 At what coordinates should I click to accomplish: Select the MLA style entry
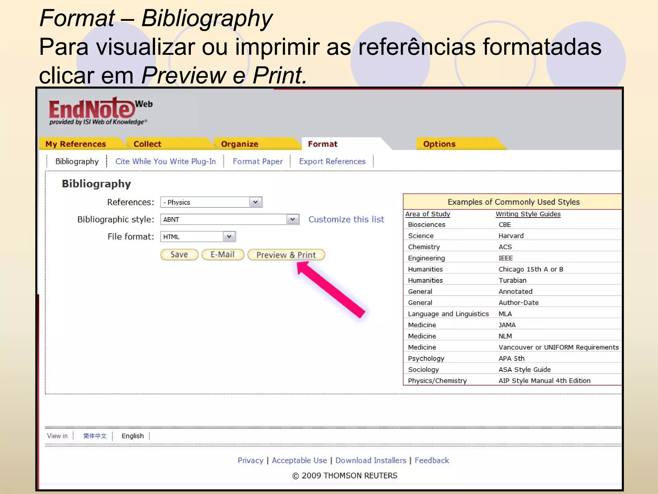coord(505,314)
